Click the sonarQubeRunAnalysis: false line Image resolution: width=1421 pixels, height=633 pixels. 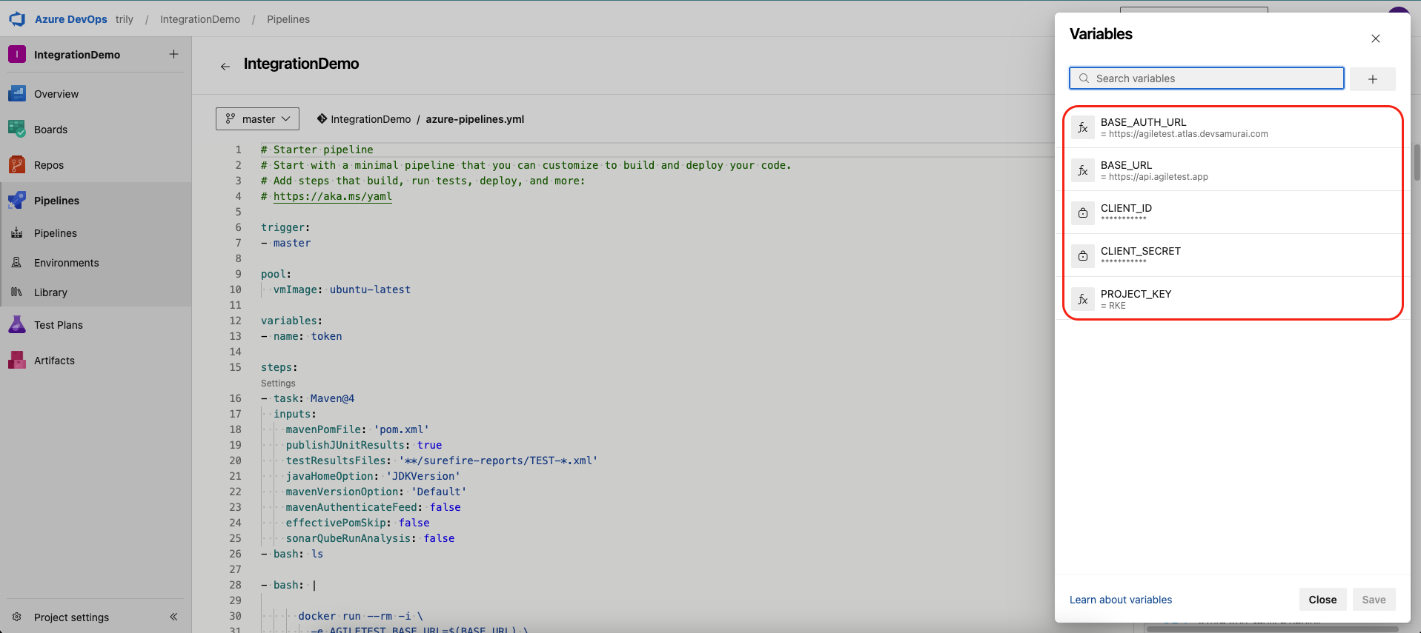[370, 538]
